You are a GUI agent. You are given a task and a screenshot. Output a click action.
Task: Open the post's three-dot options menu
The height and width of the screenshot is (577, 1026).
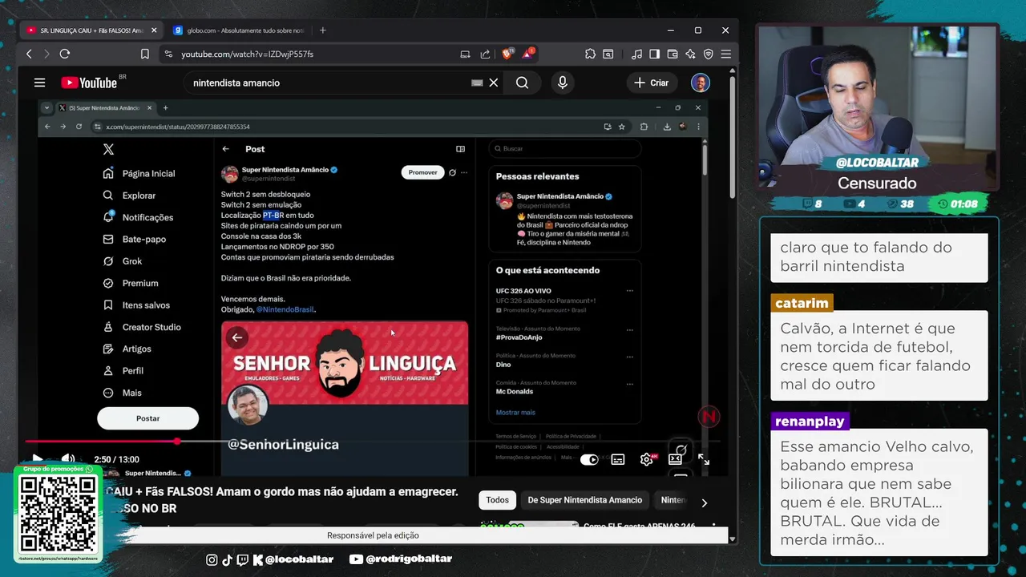pyautogui.click(x=464, y=172)
